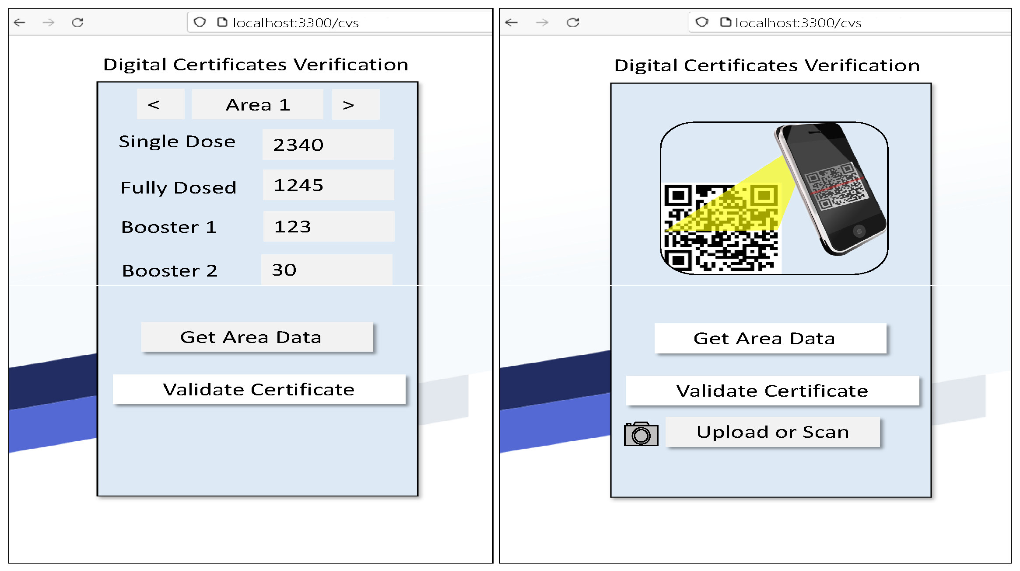Click Validate Certificate in right panel

(772, 391)
